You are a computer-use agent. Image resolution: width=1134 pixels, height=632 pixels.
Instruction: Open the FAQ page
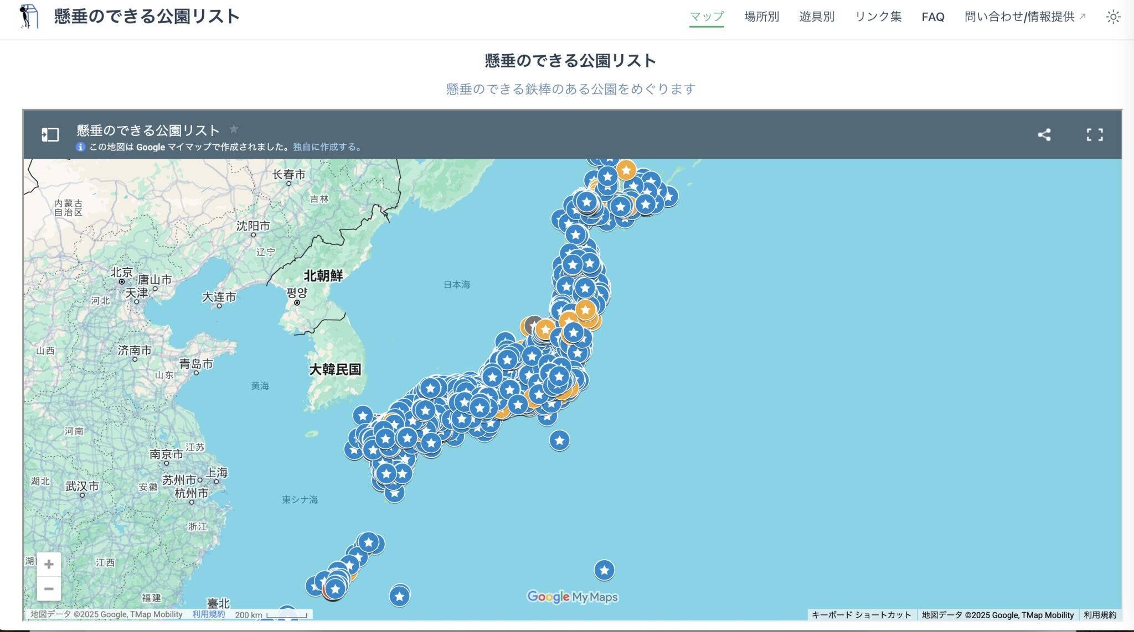click(x=932, y=17)
